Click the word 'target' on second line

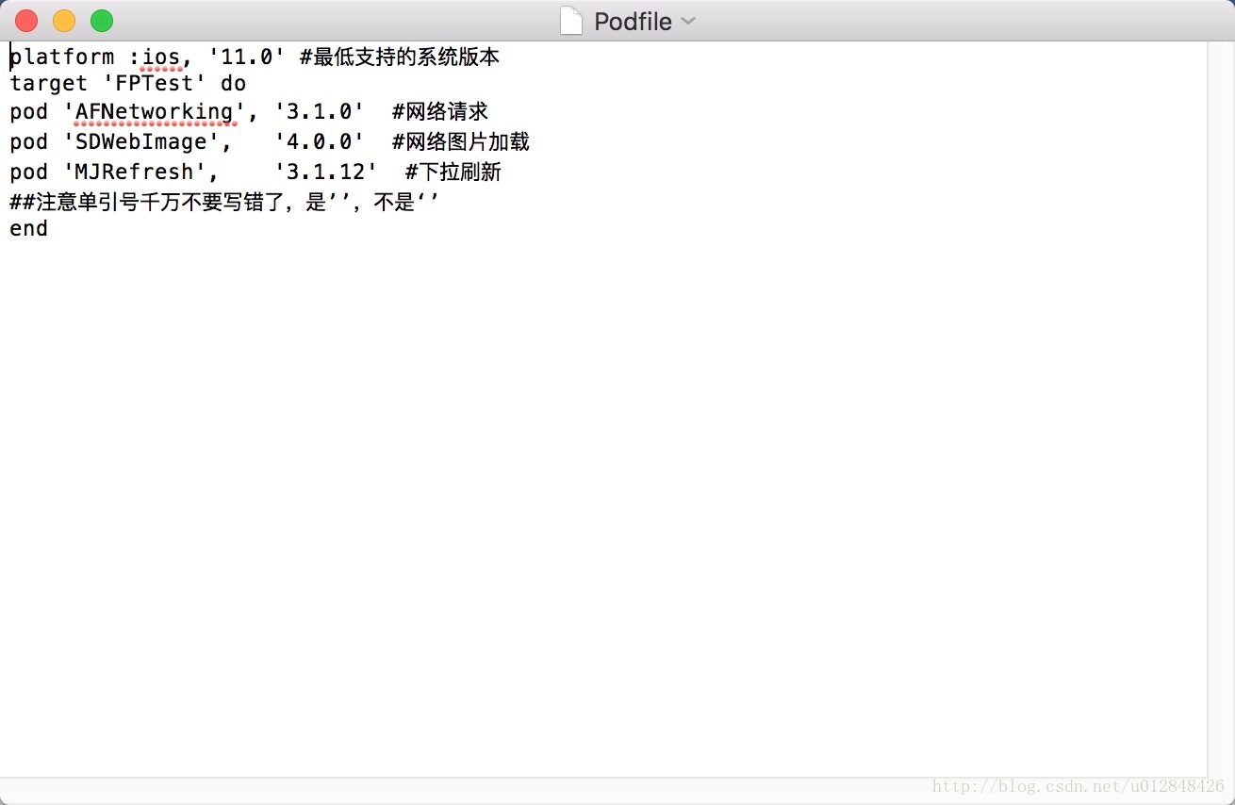click(49, 84)
